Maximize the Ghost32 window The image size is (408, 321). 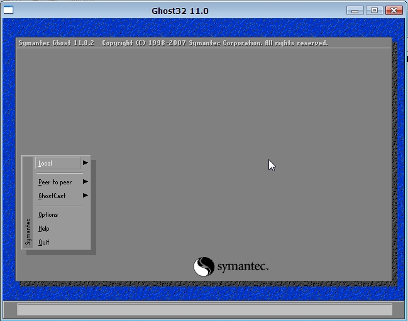click(x=374, y=10)
